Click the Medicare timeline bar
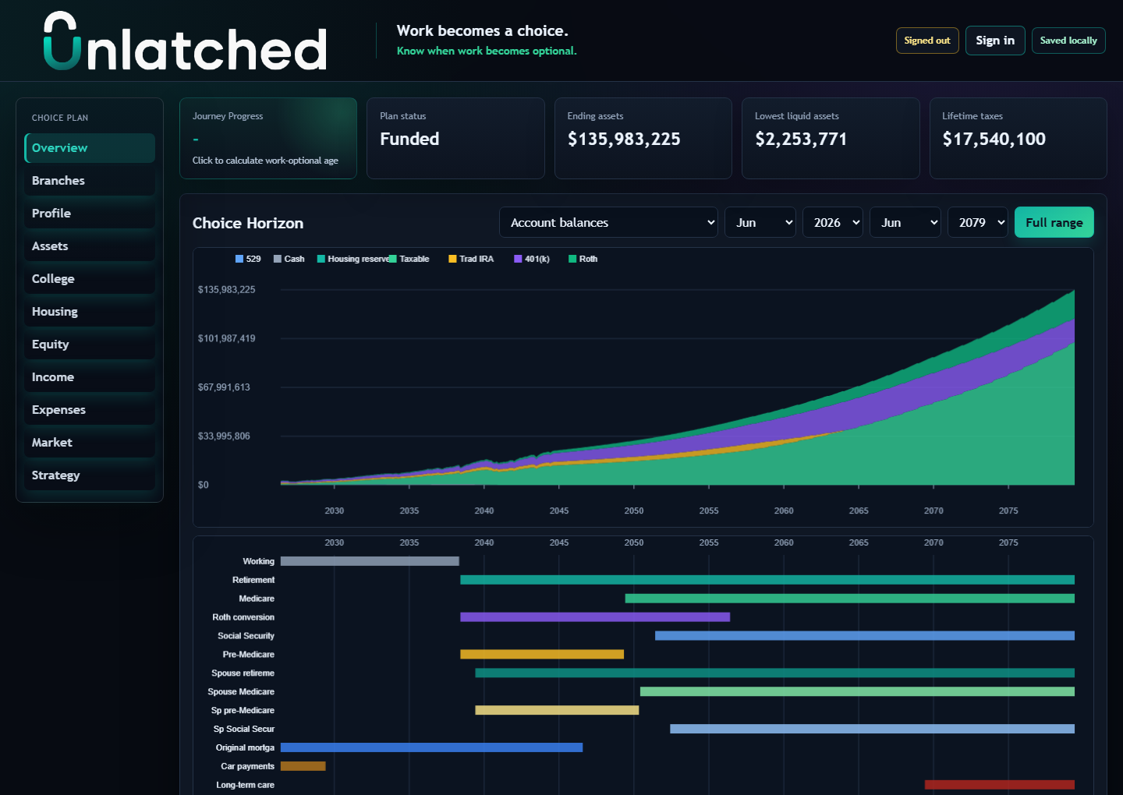1123x795 pixels. click(x=850, y=599)
